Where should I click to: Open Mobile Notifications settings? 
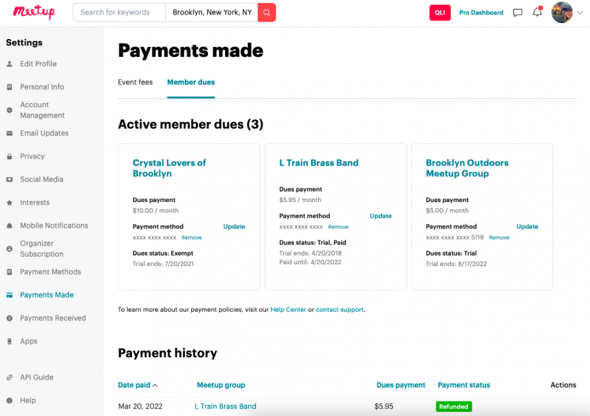pyautogui.click(x=54, y=226)
